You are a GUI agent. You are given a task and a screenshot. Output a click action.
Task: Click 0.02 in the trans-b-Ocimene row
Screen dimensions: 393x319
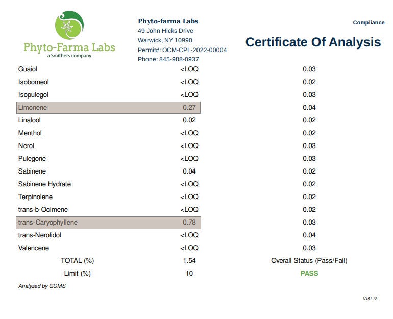309,210
